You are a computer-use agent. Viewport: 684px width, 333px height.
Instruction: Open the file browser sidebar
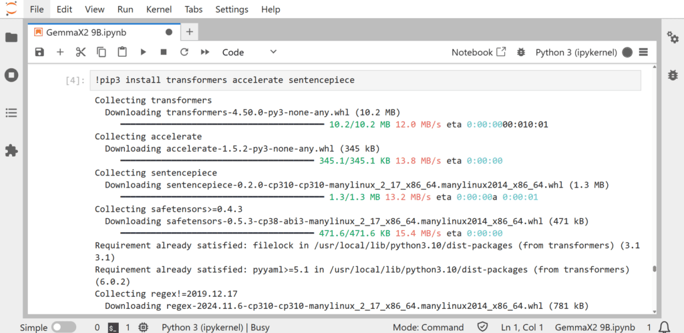coord(11,37)
